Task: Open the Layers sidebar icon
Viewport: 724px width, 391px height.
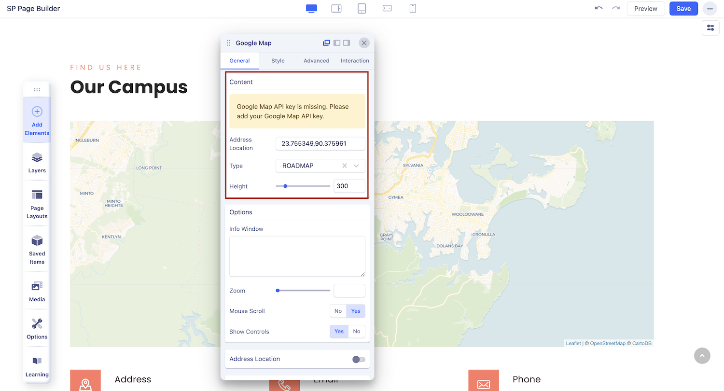Action: pos(37,163)
